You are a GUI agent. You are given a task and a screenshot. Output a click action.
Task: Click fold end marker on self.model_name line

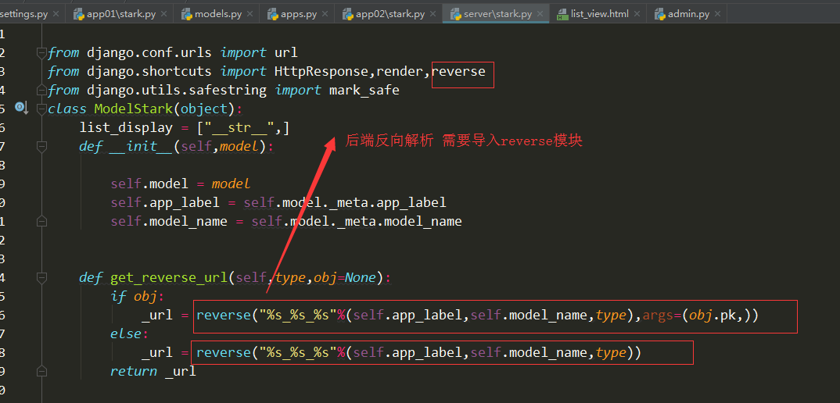[x=41, y=221]
